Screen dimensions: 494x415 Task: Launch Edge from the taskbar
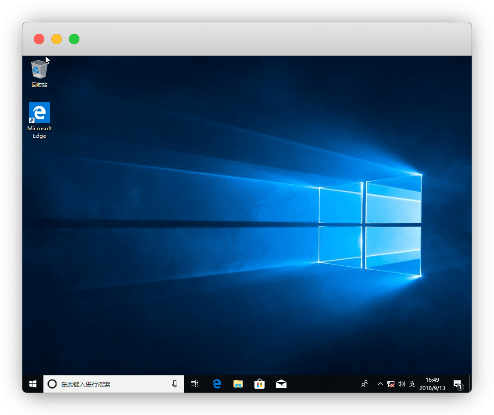(x=216, y=384)
